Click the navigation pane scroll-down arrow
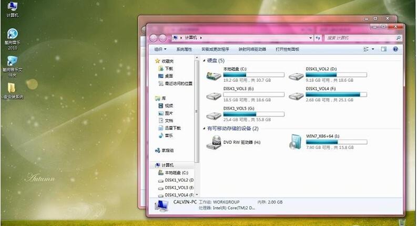The image size is (417, 226). click(197, 195)
